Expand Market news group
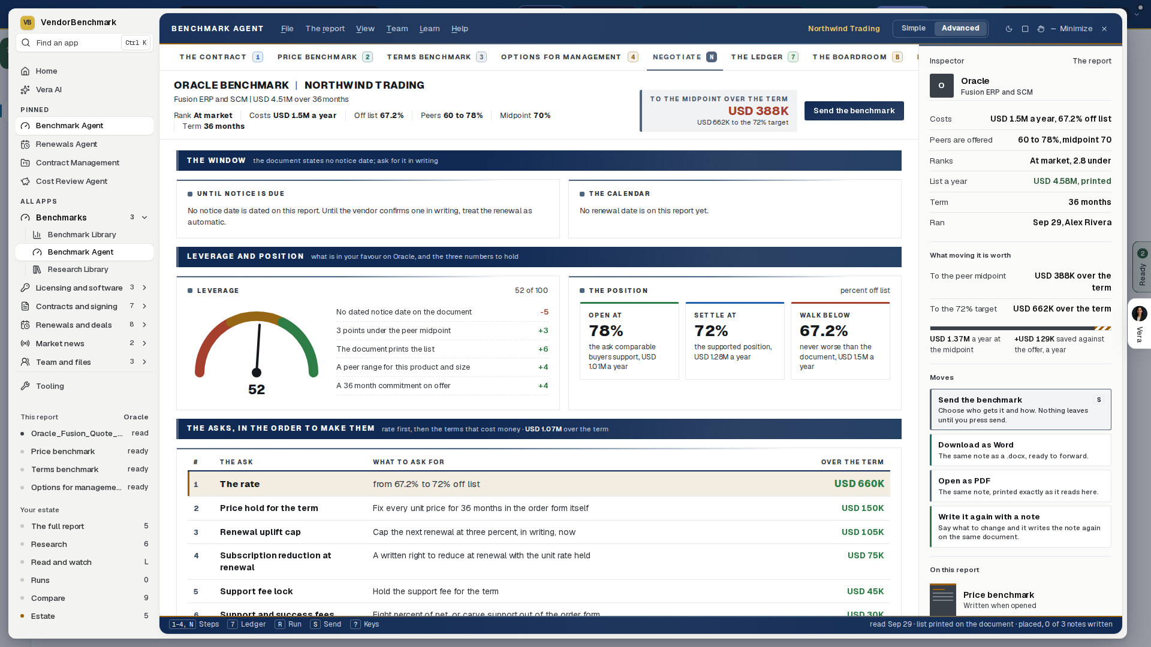Viewport: 1151px width, 647px height. click(144, 343)
